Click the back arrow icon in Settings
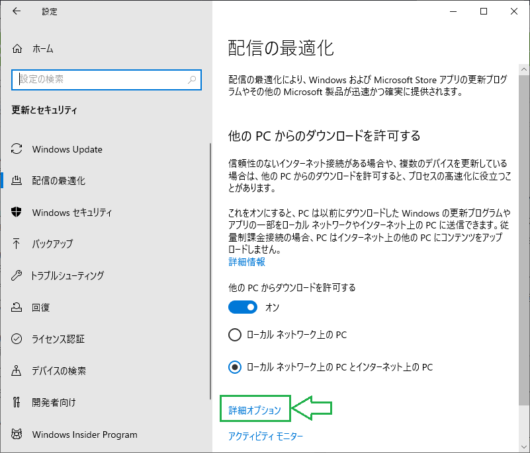The width and height of the screenshot is (530, 453). (17, 11)
